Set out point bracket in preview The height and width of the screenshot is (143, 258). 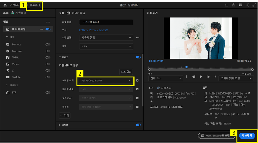tap(215, 77)
